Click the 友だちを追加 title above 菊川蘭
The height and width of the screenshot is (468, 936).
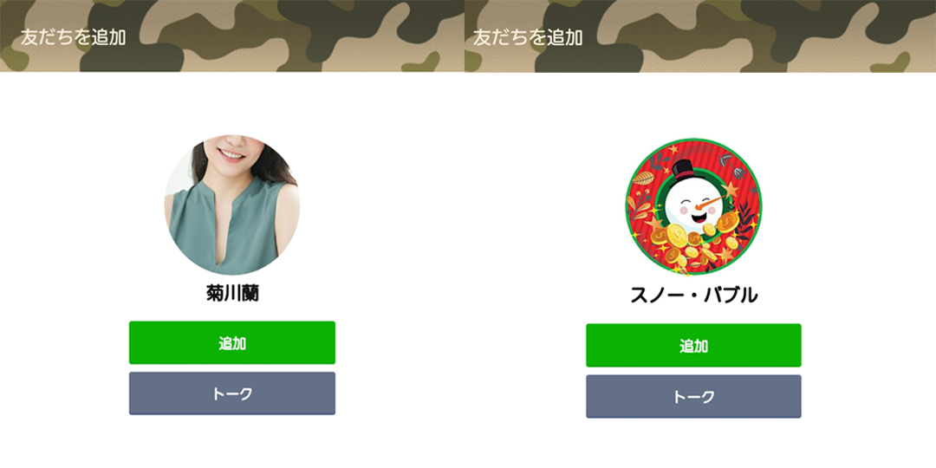coord(74,37)
